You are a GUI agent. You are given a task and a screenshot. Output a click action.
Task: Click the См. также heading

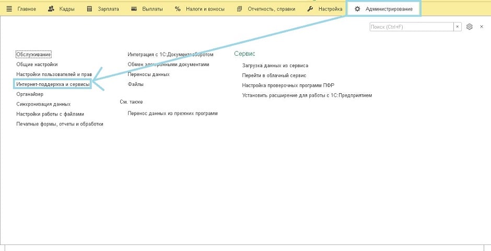tap(131, 102)
